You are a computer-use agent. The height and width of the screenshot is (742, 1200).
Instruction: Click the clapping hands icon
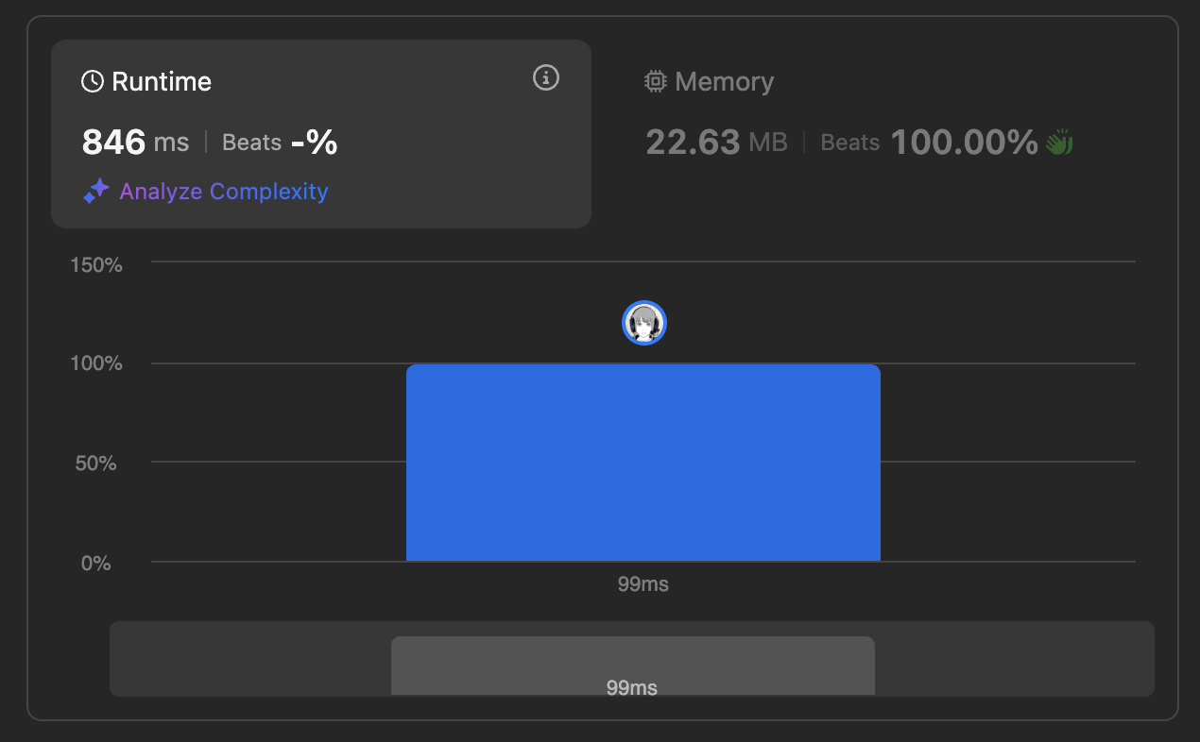[1059, 143]
